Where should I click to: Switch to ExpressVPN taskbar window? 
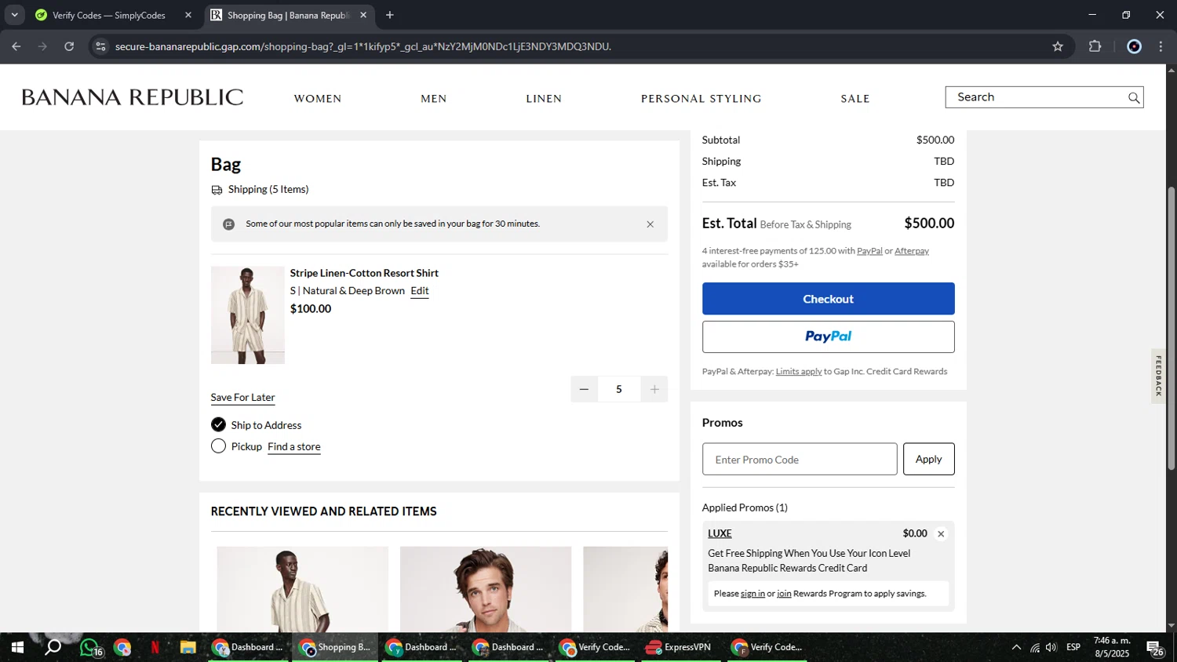click(680, 648)
